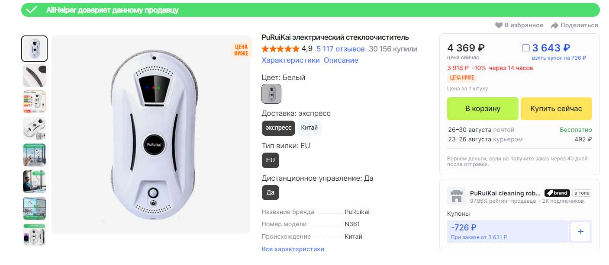Click the five-star rating icons

point(280,49)
